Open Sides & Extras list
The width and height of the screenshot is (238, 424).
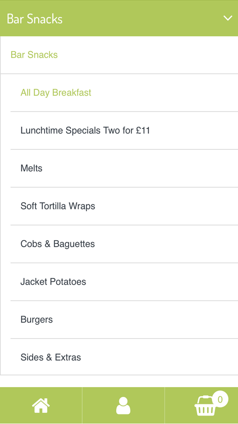coord(51,358)
